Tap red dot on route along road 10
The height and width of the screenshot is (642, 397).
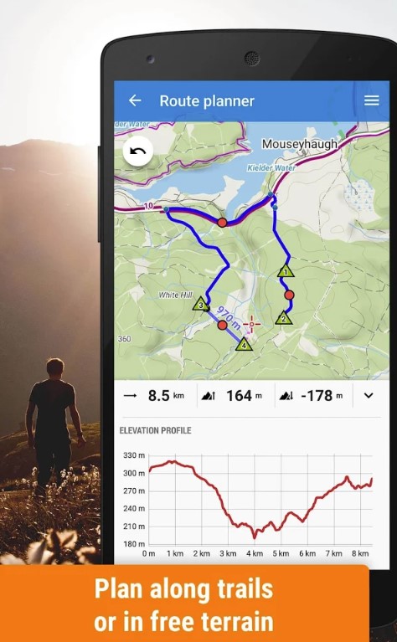pyautogui.click(x=222, y=223)
